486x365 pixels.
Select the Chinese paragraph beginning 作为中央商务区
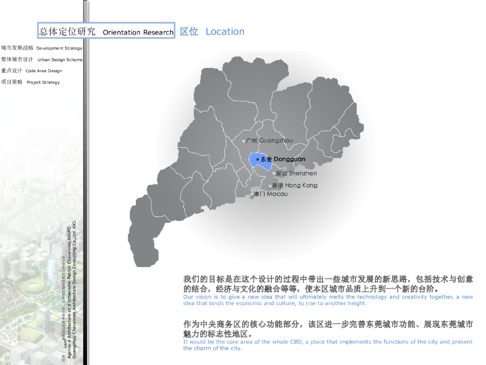click(327, 329)
